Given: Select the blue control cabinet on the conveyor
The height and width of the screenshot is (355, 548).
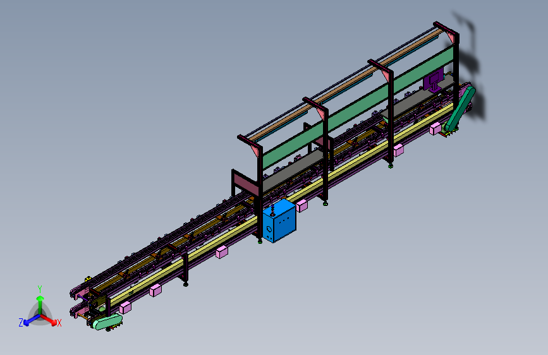Looking at the screenshot, I should (279, 221).
